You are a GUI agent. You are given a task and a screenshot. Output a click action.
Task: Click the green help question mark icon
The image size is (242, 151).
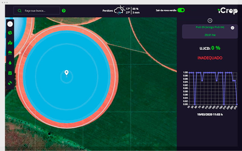64,10
